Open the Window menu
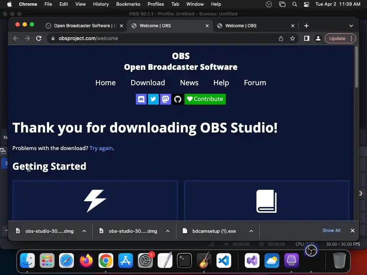367x275 pixels. (195, 4)
